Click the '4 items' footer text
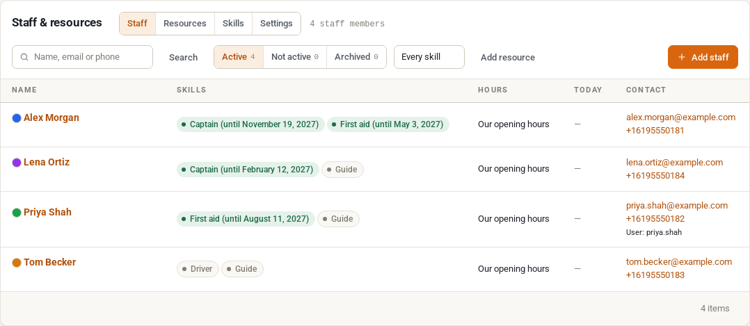The image size is (750, 326). point(715,309)
